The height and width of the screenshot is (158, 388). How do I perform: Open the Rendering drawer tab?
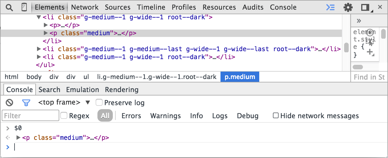(122, 90)
